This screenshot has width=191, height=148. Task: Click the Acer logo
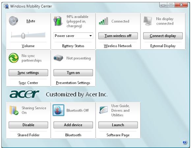(x=24, y=94)
